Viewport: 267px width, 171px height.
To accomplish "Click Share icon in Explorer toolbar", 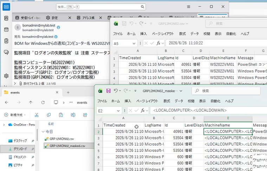I will tap(85, 115).
